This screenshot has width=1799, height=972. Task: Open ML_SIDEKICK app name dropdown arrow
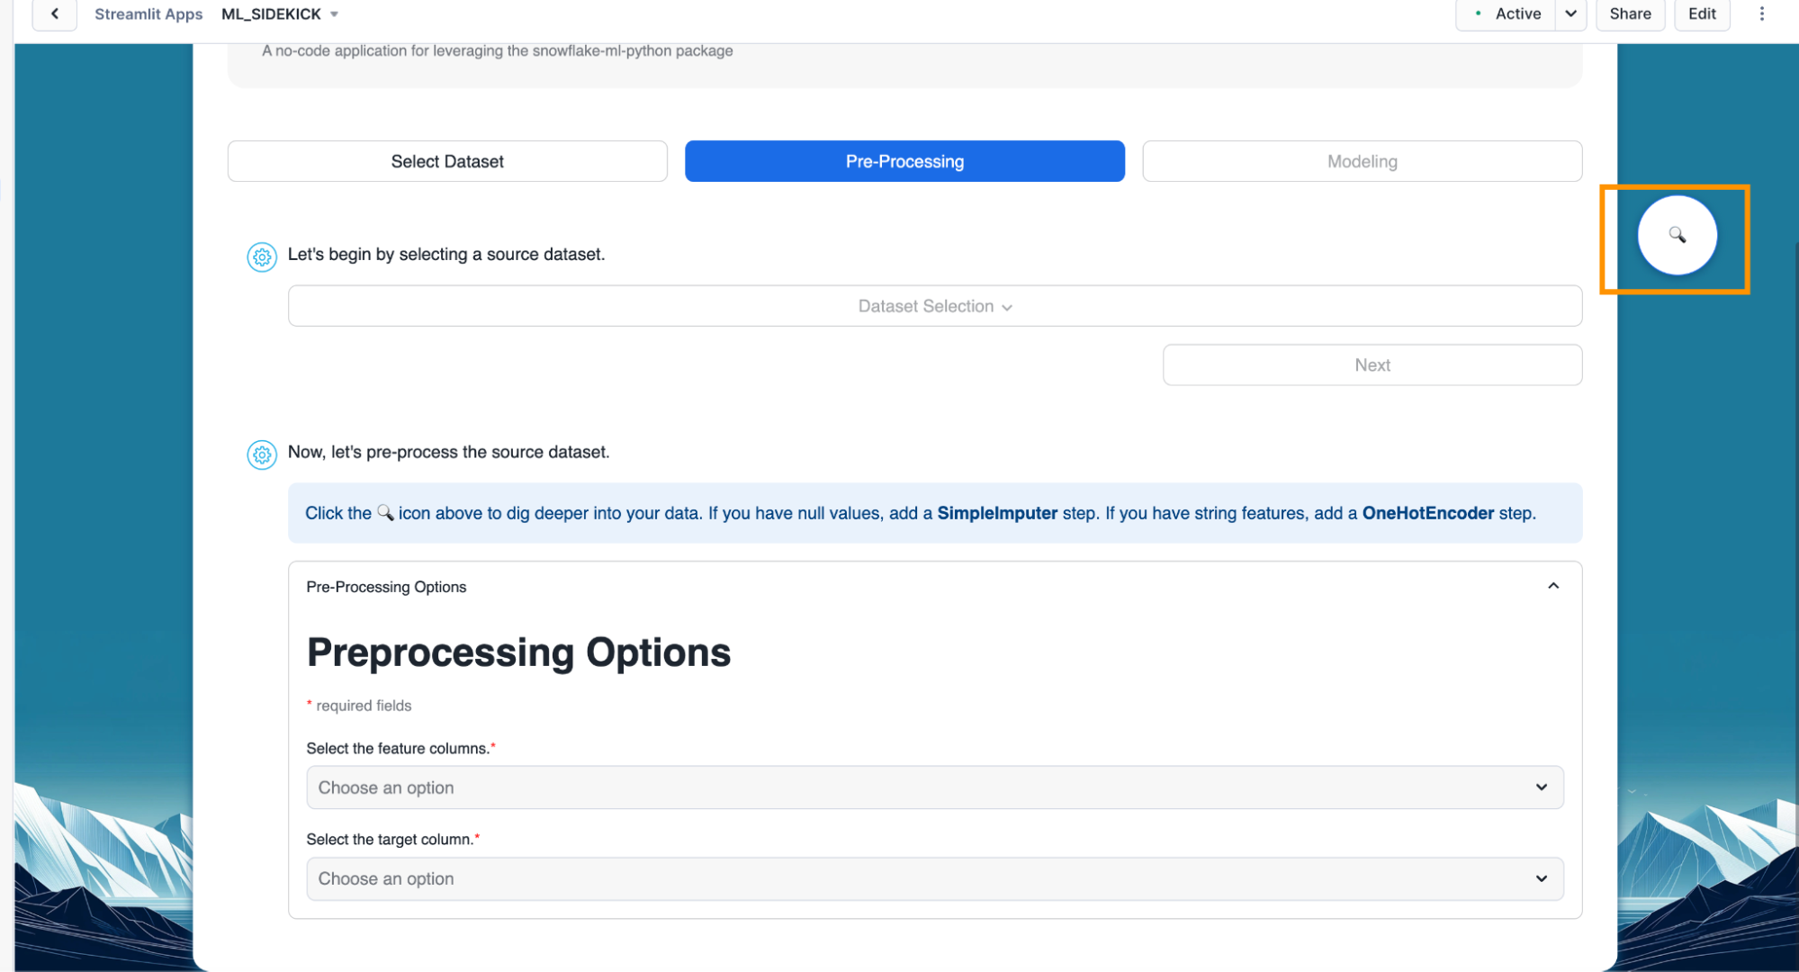335,14
